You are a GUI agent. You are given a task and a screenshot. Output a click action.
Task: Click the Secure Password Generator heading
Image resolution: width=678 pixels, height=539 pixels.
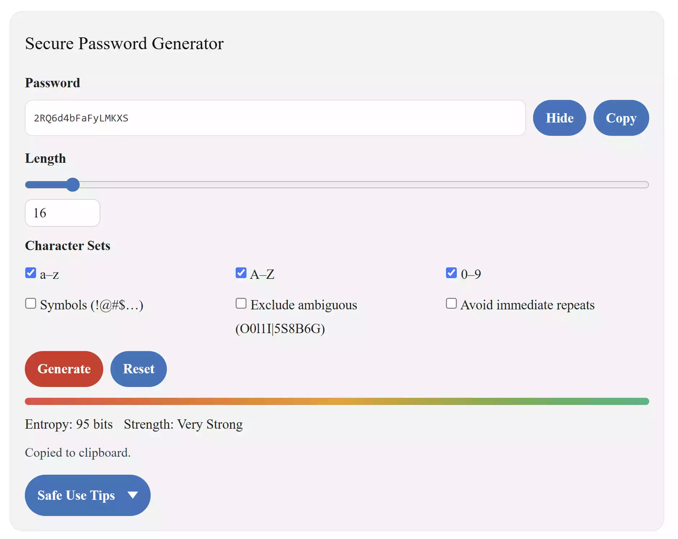tap(124, 43)
